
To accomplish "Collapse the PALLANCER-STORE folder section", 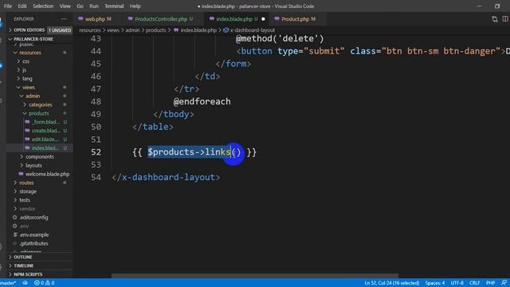I will (x=40, y=39).
